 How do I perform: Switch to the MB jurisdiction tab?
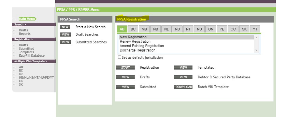tap(144, 29)
